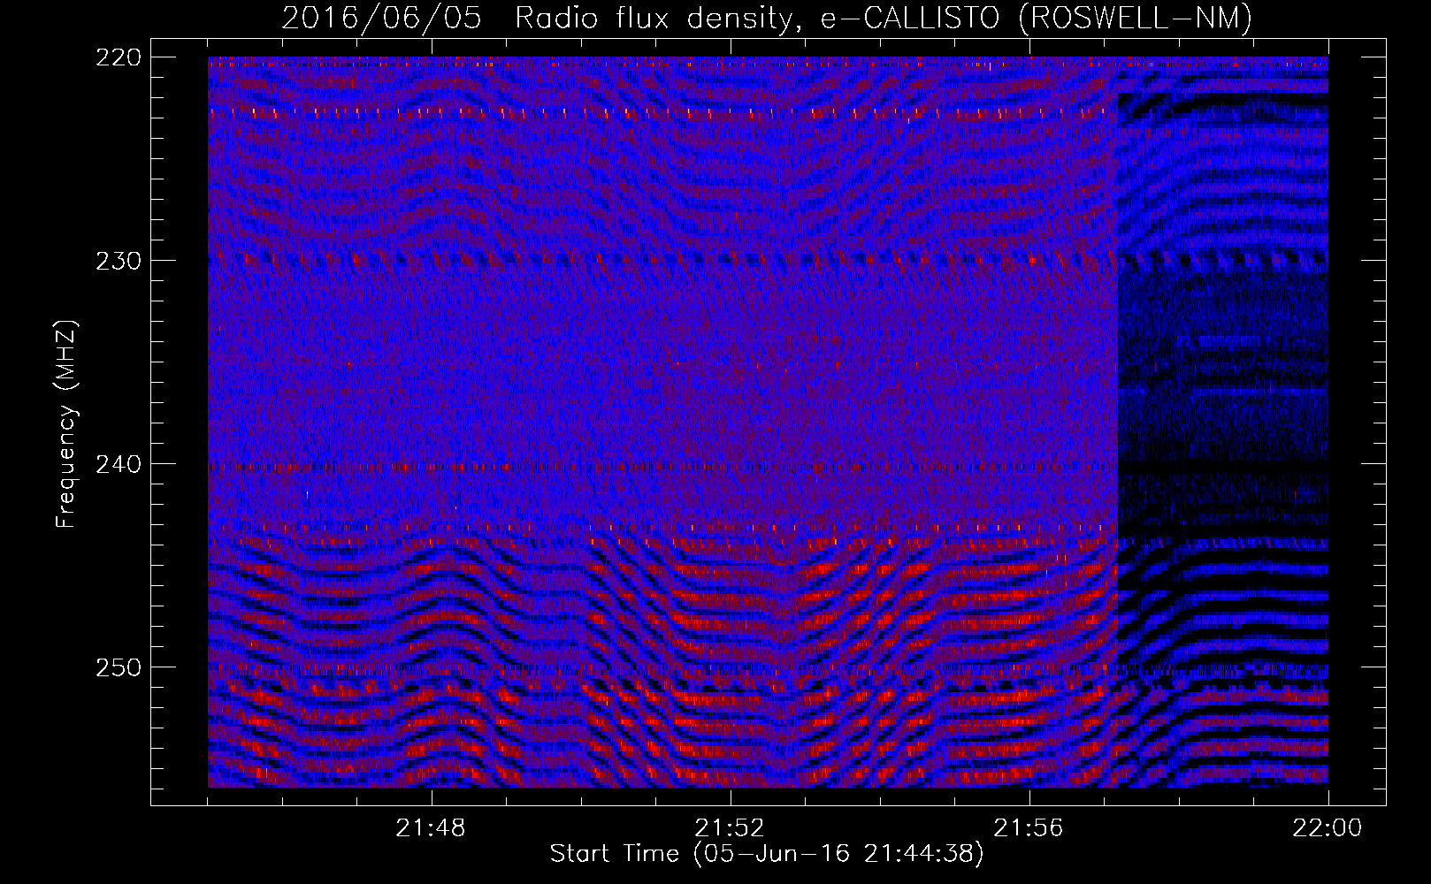Viewport: 1431px width, 884px height.
Task: Click the 'Start Time (05-Jun-16 21:44:38)' label
Action: pyautogui.click(x=767, y=854)
